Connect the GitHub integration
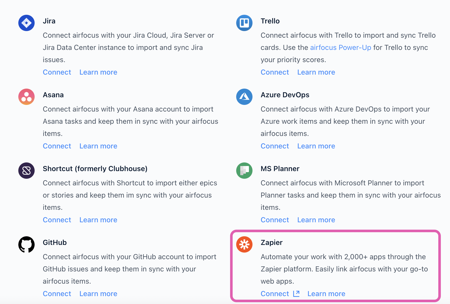Viewport: 450px width, 304px height. tap(57, 294)
